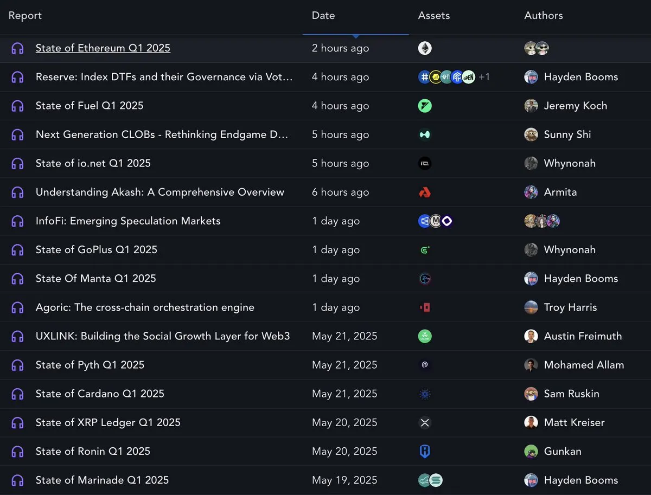Open Agoric: The cross-chain orchestration engine
Viewport: 651px width, 495px height.
point(145,307)
